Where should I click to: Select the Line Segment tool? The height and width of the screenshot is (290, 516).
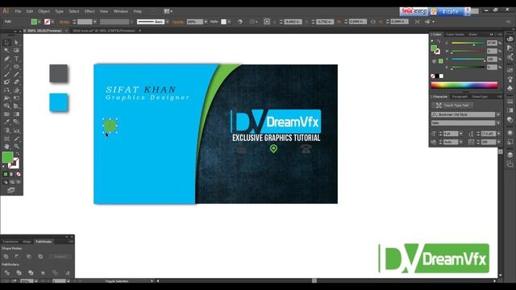[7, 66]
